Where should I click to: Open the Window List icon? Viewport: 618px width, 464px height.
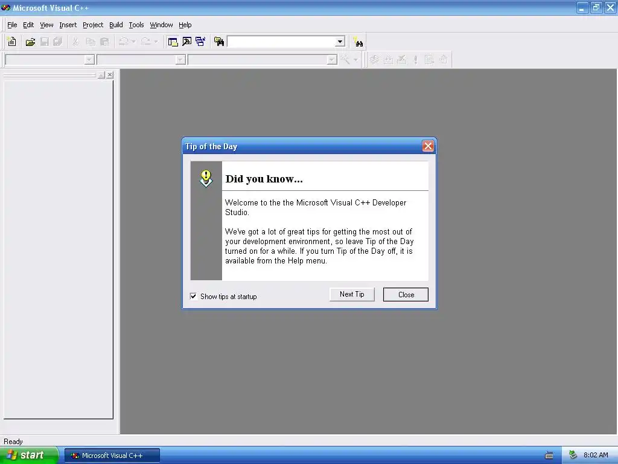click(x=200, y=42)
